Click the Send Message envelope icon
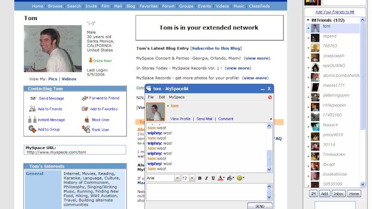 (x=33, y=98)
